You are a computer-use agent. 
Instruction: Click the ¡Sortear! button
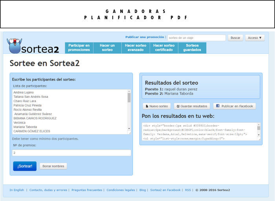point(25,166)
